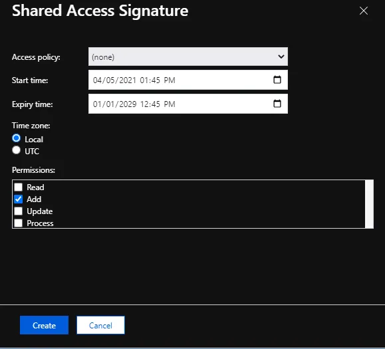Open the Expiry time calendar picker icon

[x=277, y=103]
